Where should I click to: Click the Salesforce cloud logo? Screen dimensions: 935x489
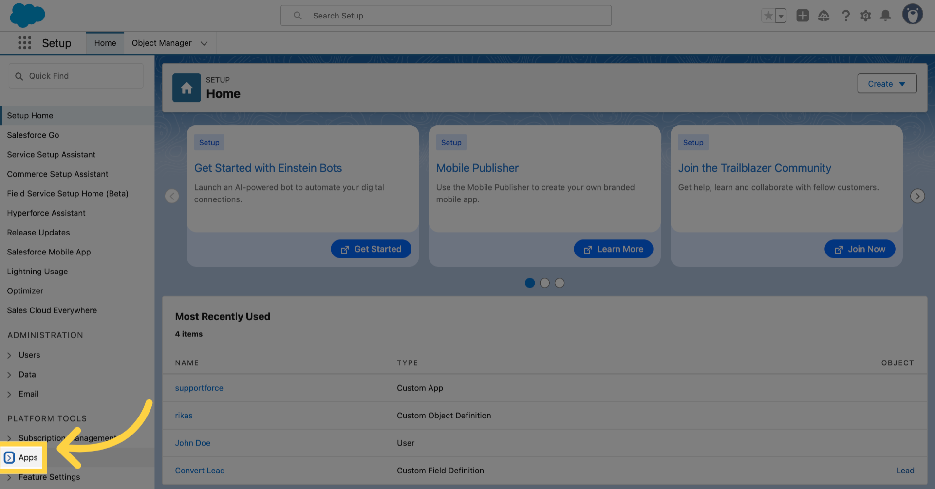(27, 15)
